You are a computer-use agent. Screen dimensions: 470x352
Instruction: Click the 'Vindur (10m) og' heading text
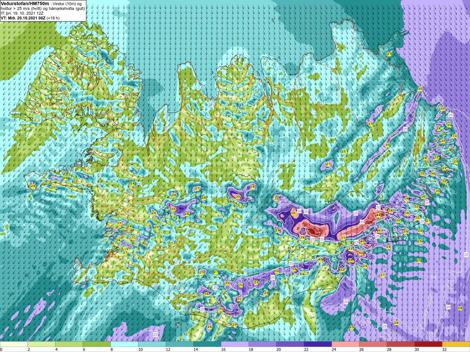(67, 4)
